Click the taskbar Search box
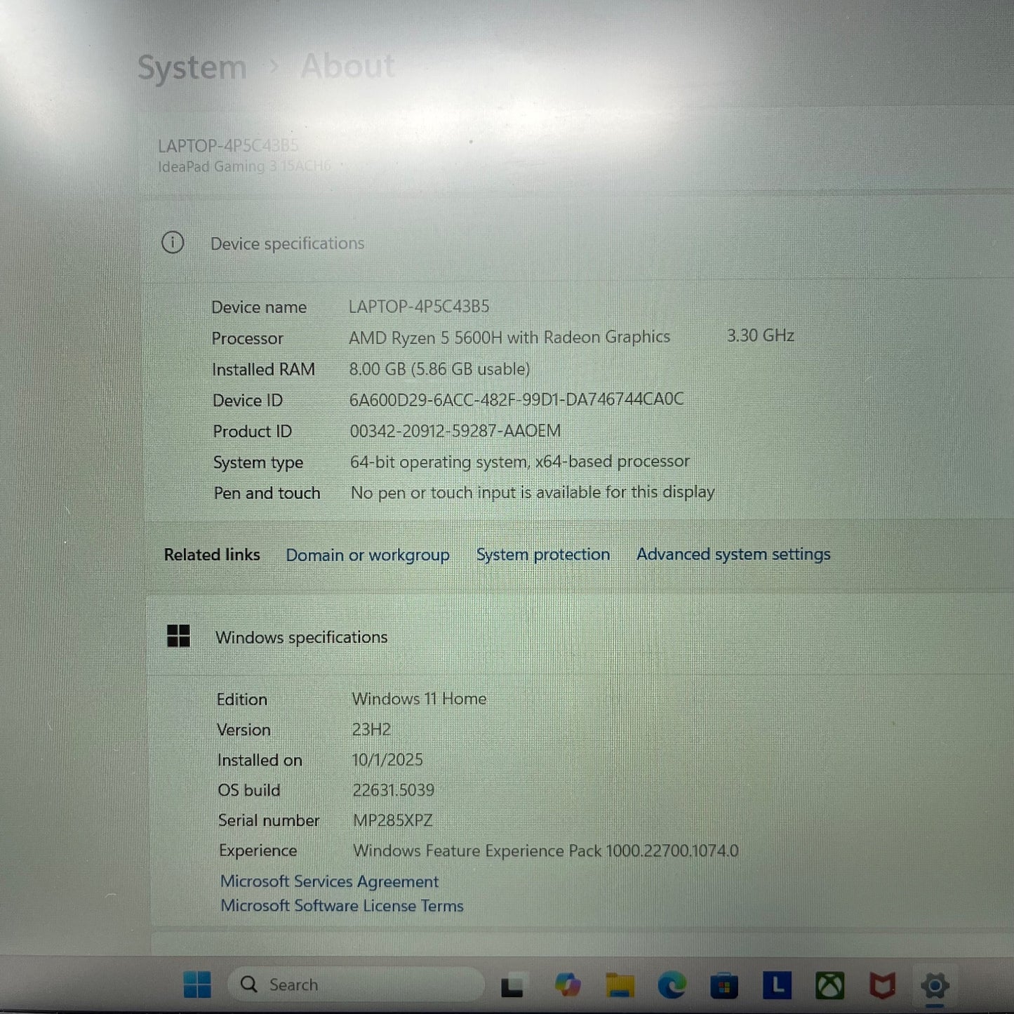The width and height of the screenshot is (1014, 1014). (358, 985)
